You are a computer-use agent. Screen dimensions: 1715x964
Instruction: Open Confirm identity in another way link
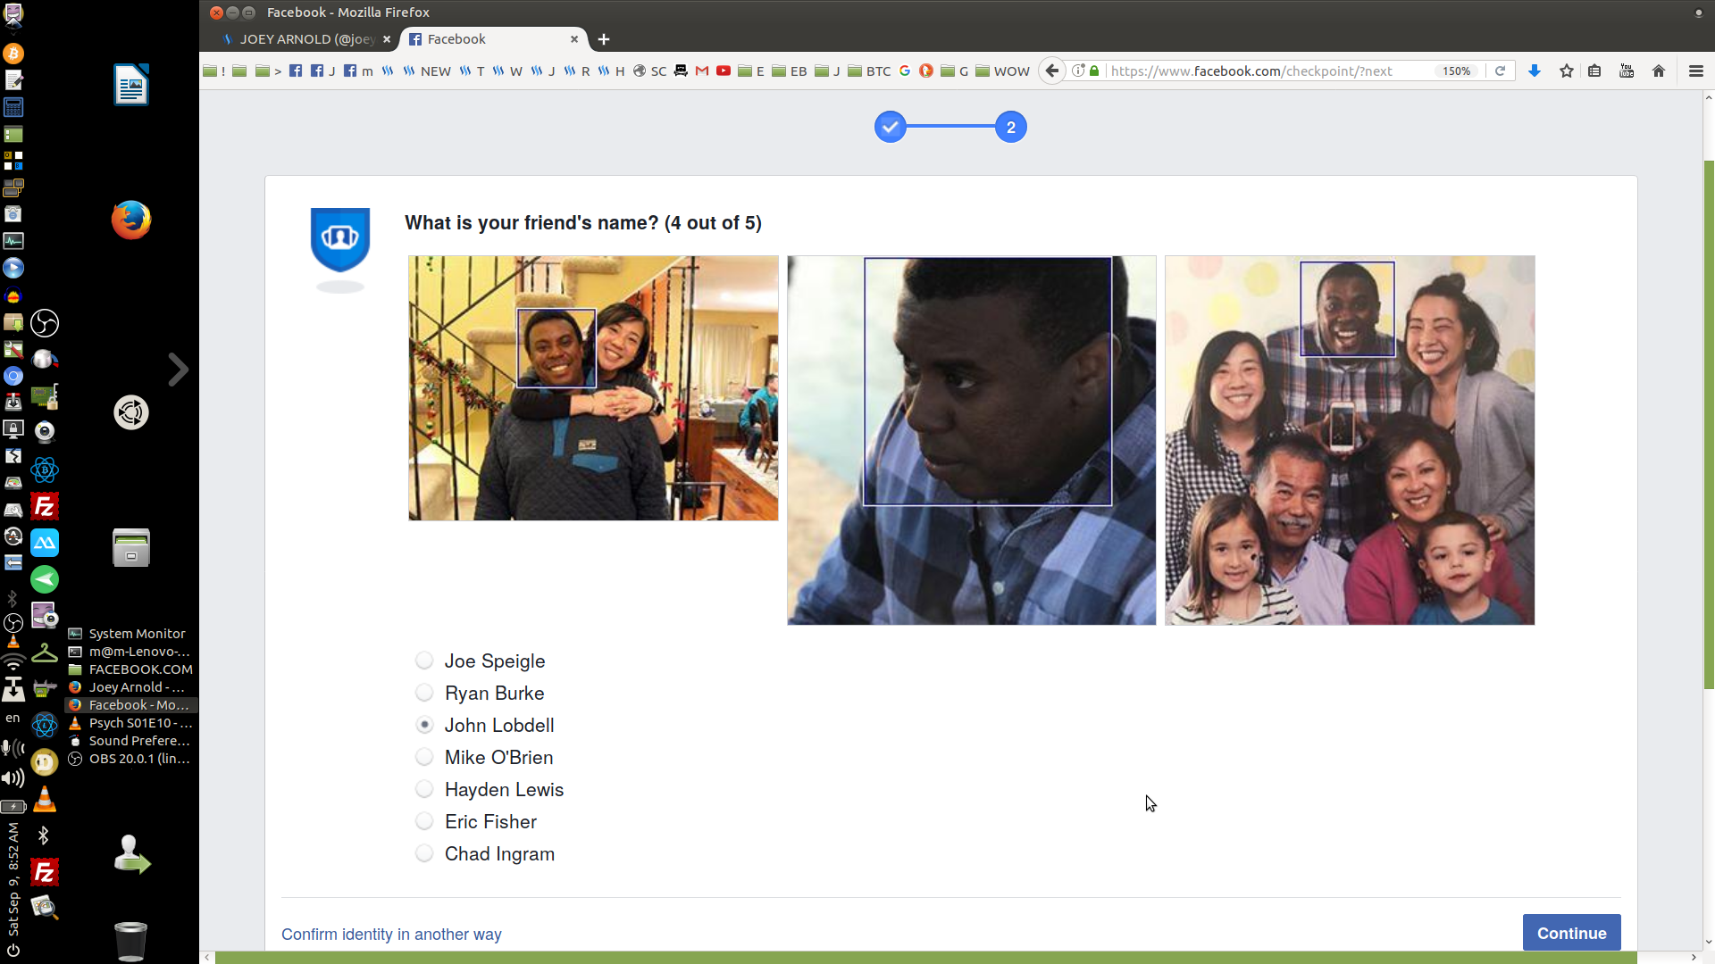click(391, 934)
